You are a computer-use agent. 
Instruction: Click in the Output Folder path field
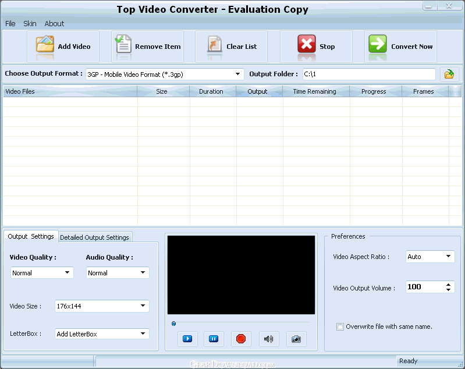tap(369, 74)
